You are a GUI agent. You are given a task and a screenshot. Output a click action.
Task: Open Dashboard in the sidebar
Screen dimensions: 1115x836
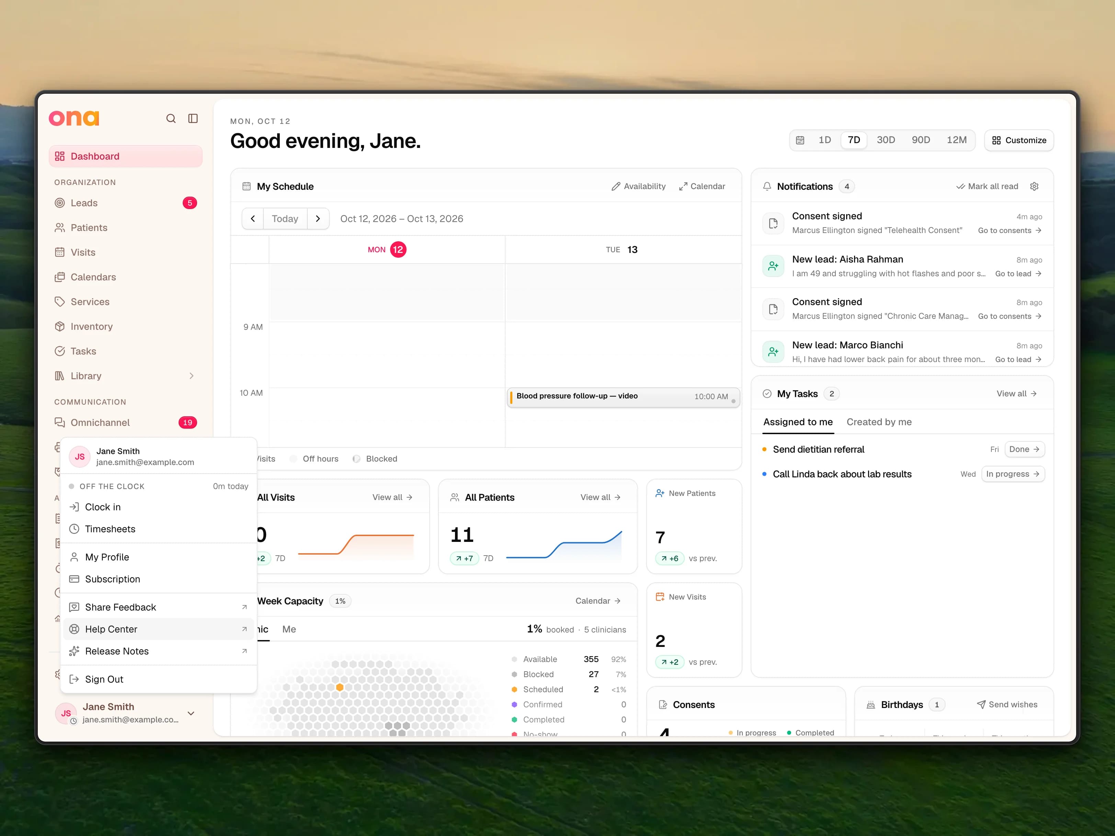click(x=126, y=156)
